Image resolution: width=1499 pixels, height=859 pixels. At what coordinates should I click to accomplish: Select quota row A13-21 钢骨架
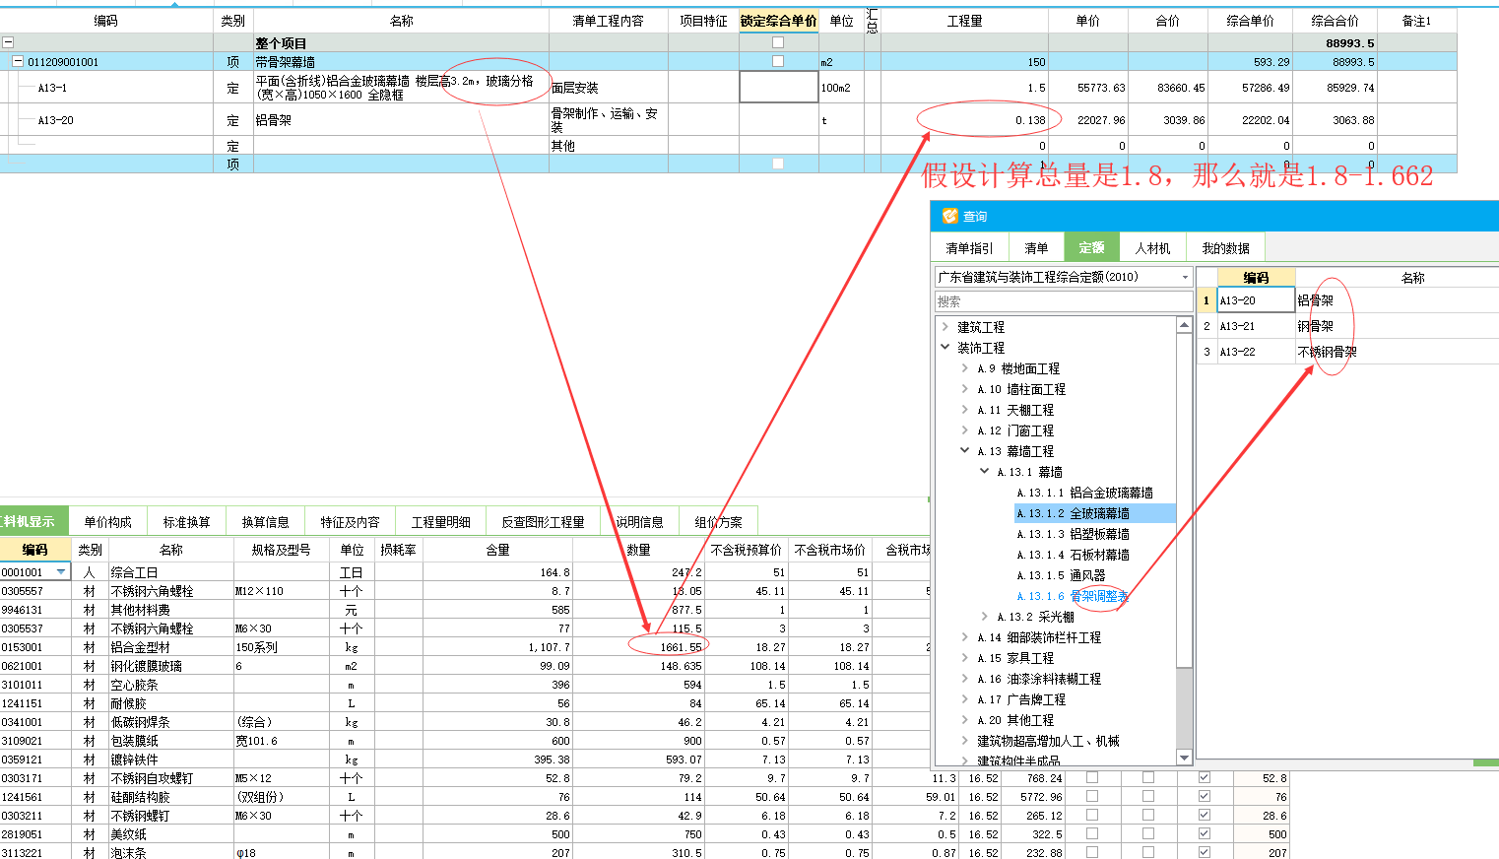(1347, 326)
